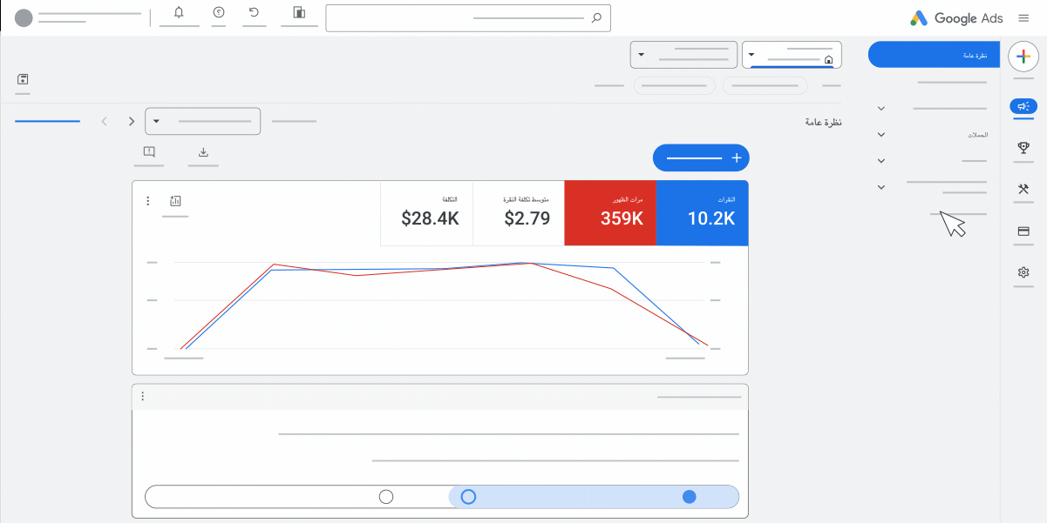Open the notifications bell
1047x523 pixels.
coord(180,12)
